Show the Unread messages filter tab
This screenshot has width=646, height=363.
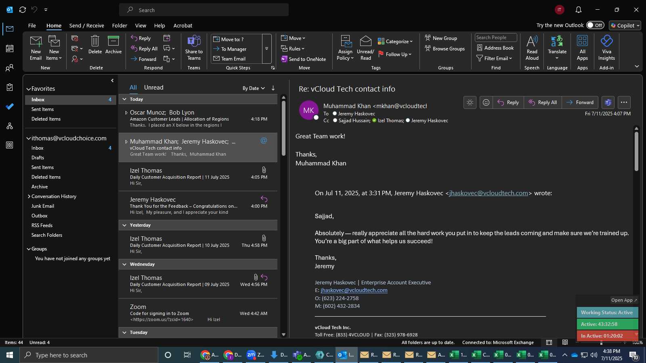coord(153,88)
